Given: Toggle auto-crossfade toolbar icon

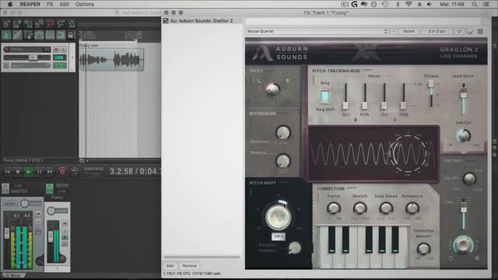Looking at the screenshot, I should coord(6,34).
